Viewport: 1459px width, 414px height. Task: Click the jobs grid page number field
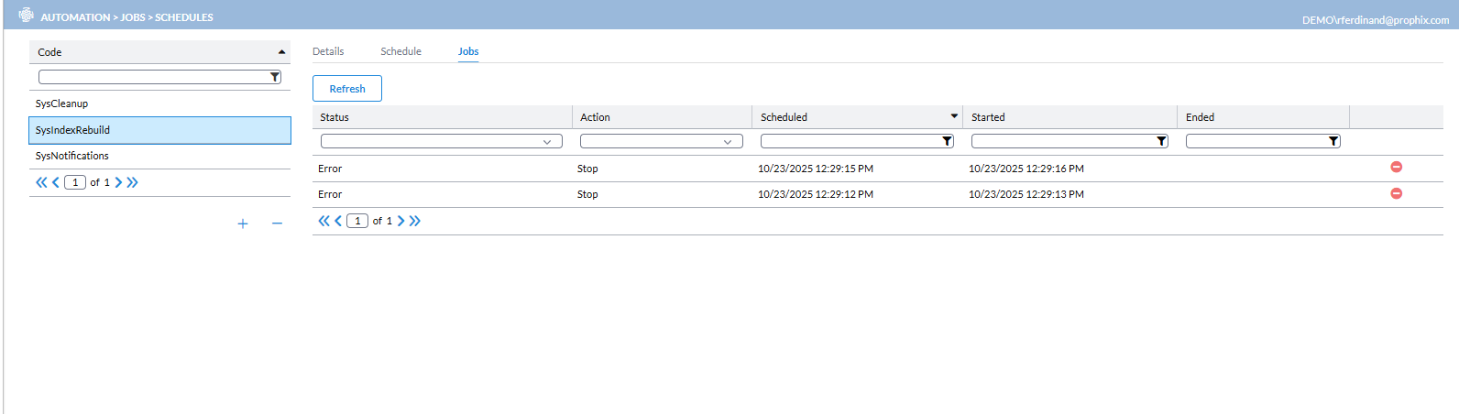pos(357,221)
